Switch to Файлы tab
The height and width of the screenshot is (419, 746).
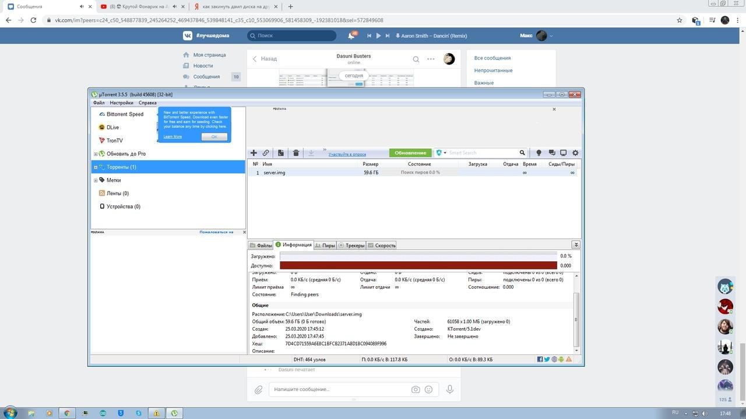tap(261, 246)
